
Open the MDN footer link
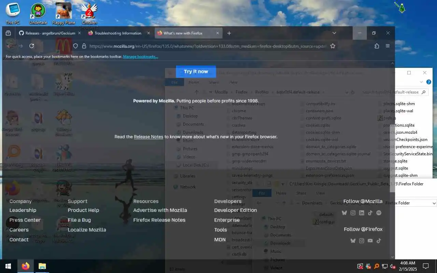click(x=220, y=240)
